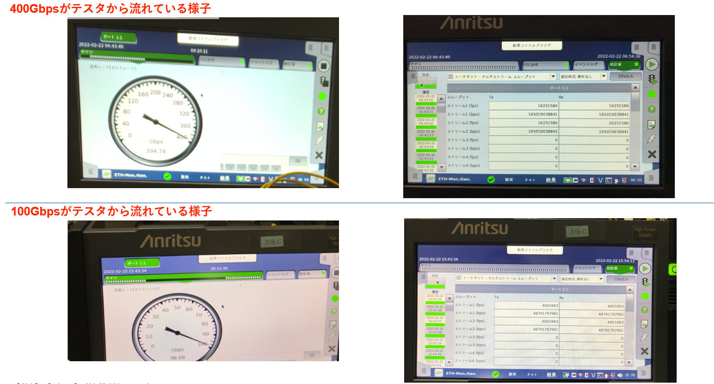Click history list scroll-up arrow on 400Gbps table screen

441,98
